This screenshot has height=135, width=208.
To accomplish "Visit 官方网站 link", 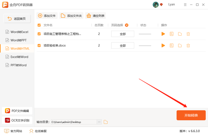I will point(13,131).
